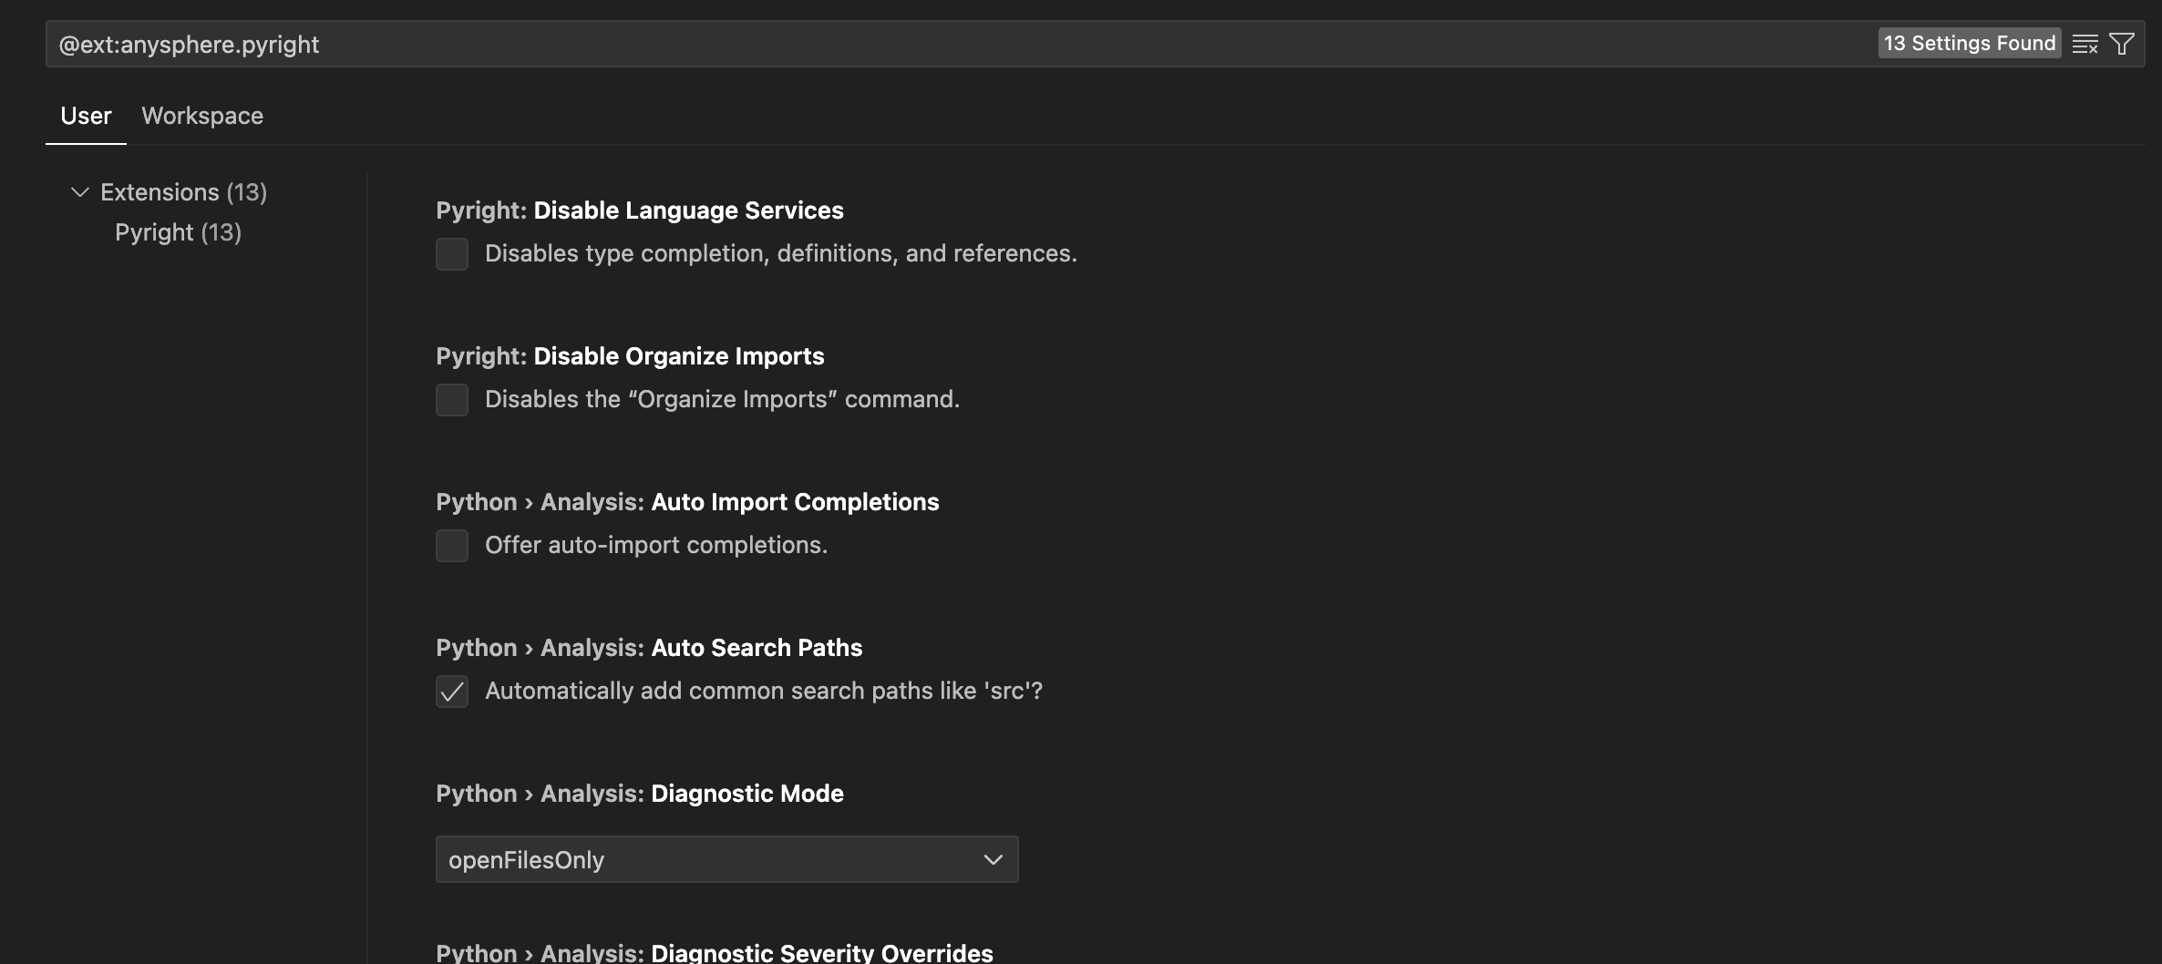Screen dimensions: 2162x964
Task: Open the settings filter funnel icon
Action: tap(2122, 44)
